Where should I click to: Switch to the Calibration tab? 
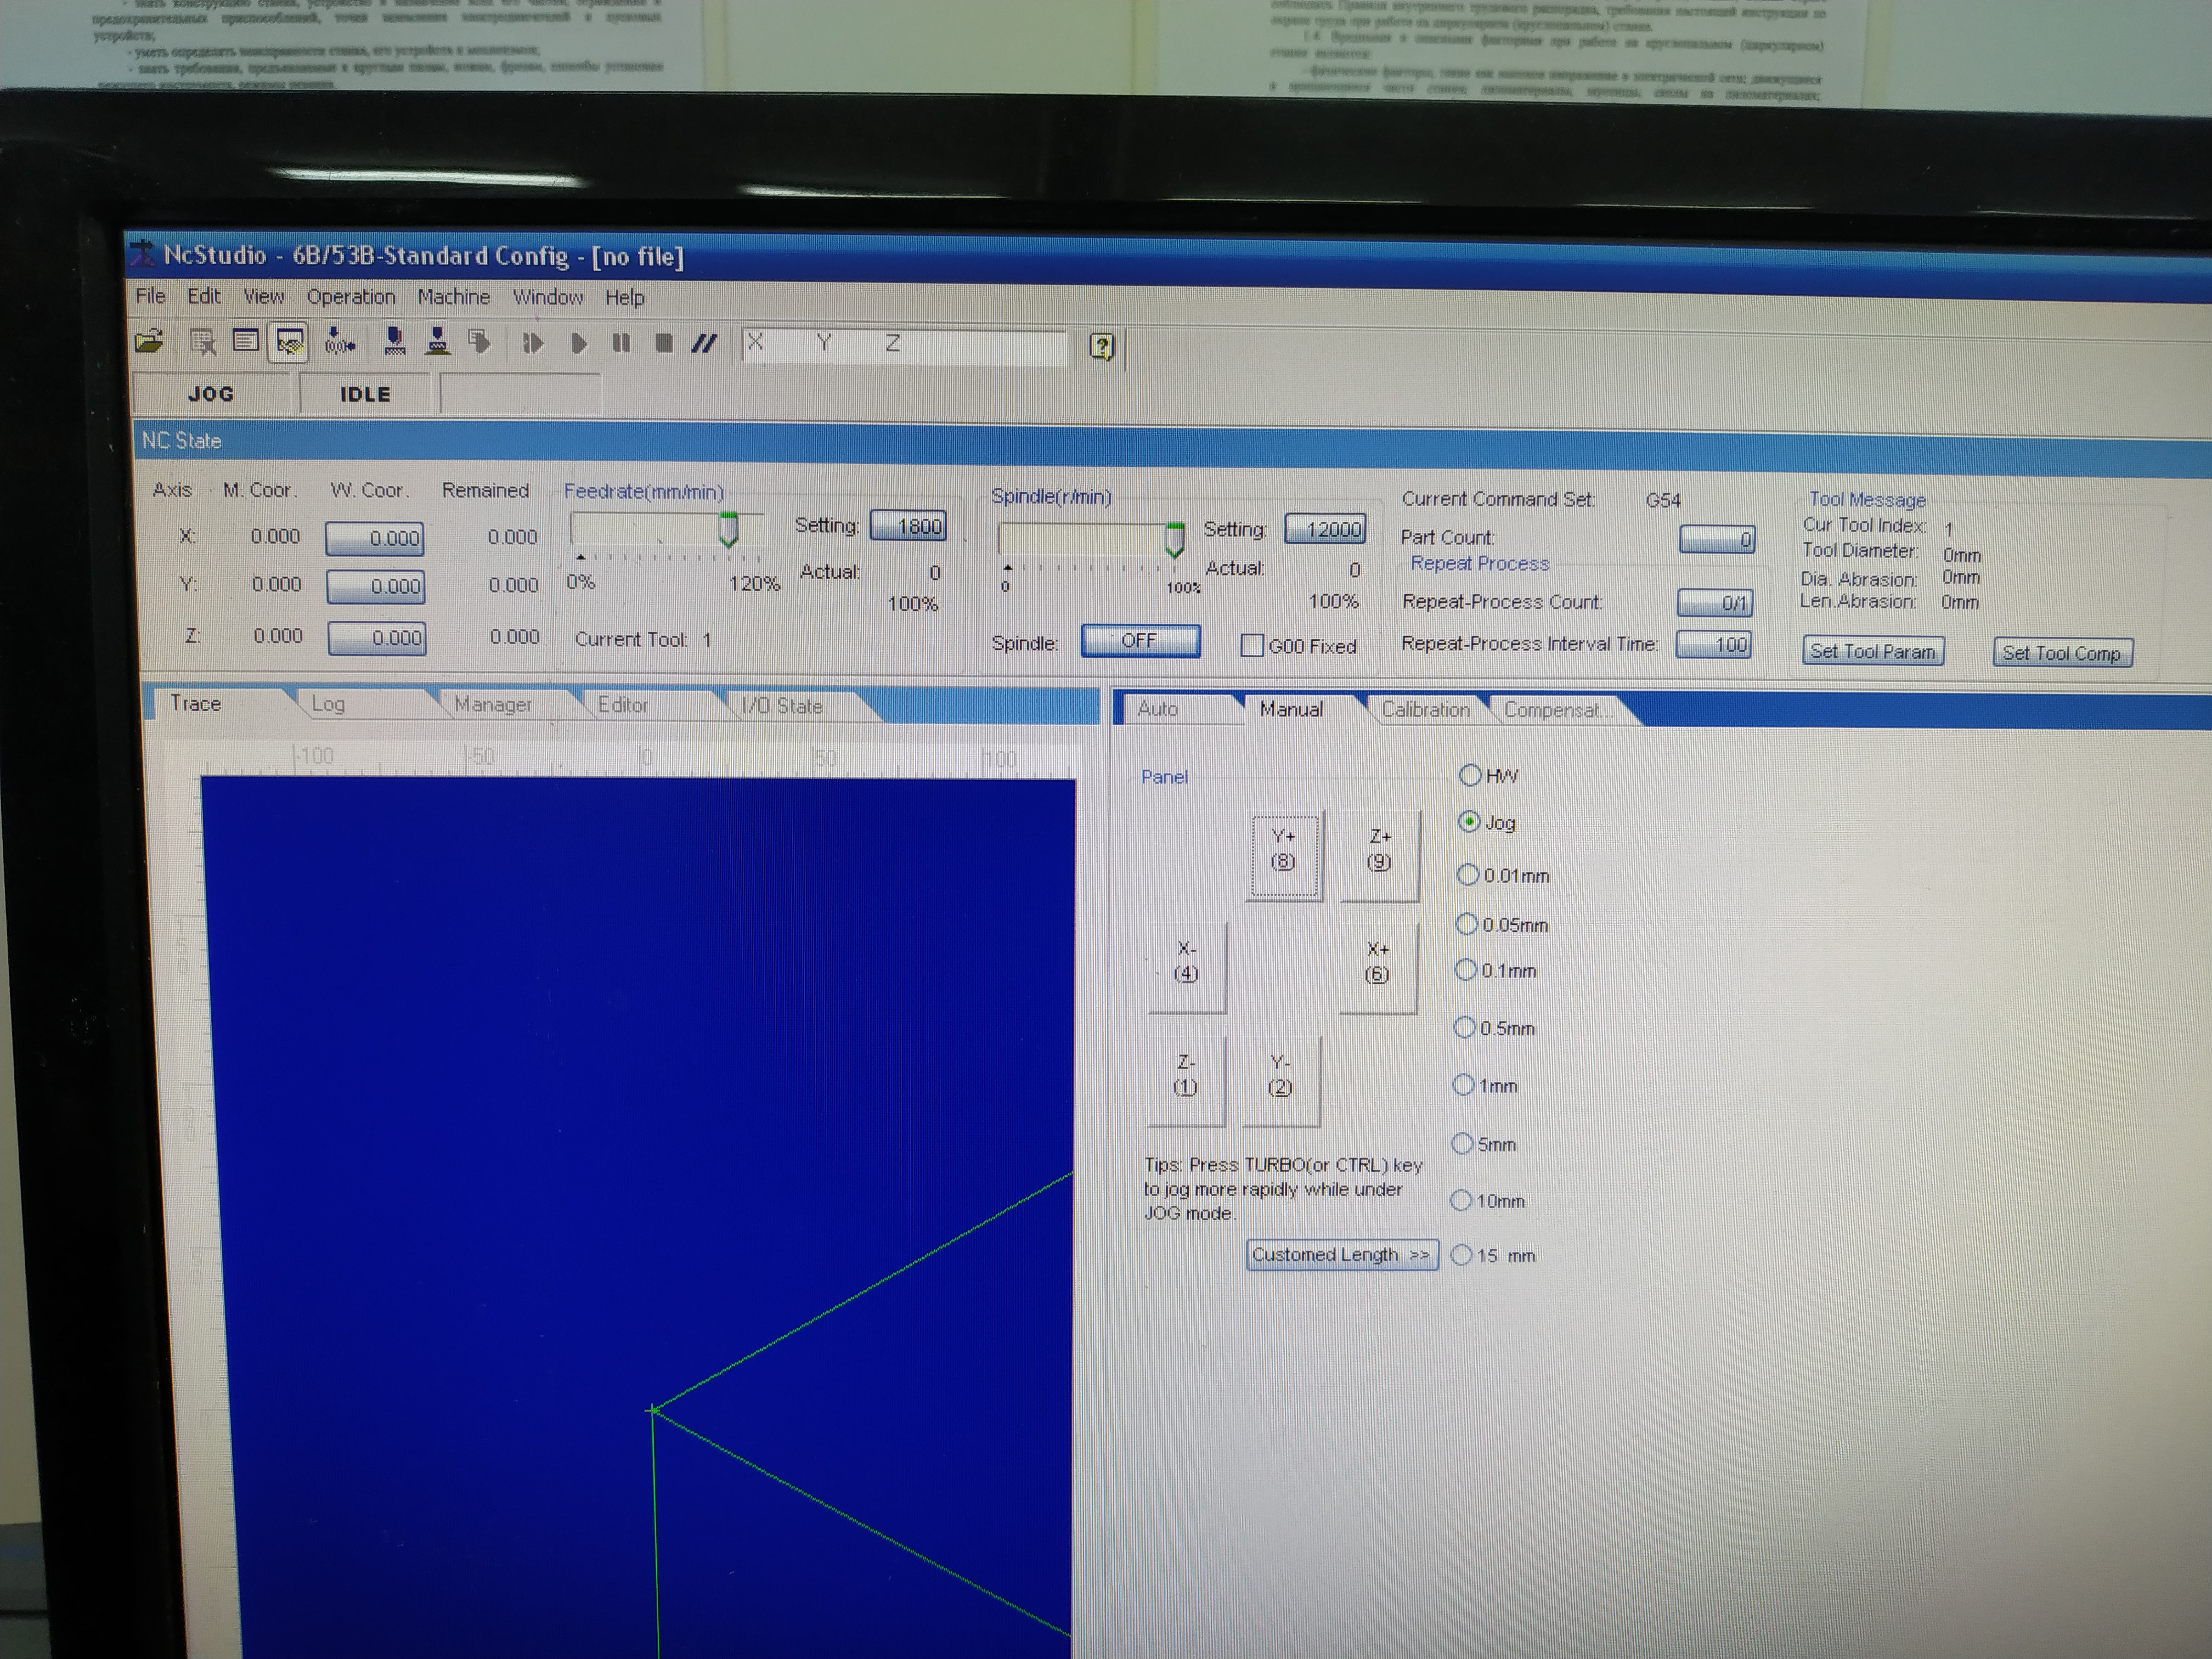click(x=1425, y=710)
